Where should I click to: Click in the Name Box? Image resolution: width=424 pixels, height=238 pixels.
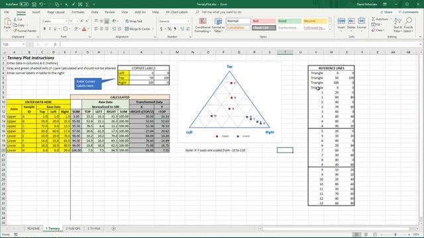tap(13, 44)
